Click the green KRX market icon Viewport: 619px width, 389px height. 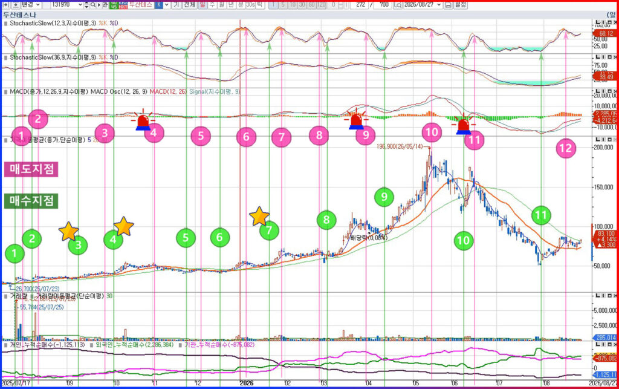(114, 5)
